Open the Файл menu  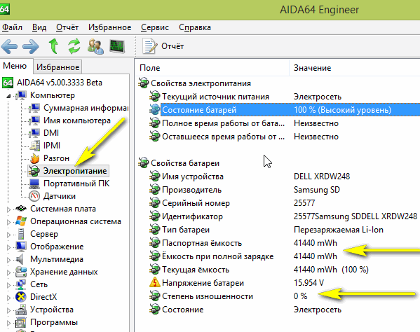[x=13, y=27]
